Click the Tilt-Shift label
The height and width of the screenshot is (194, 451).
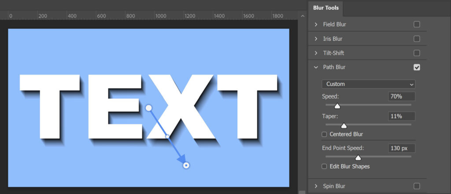coord(334,53)
